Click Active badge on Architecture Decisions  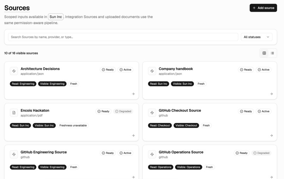point(125,70)
